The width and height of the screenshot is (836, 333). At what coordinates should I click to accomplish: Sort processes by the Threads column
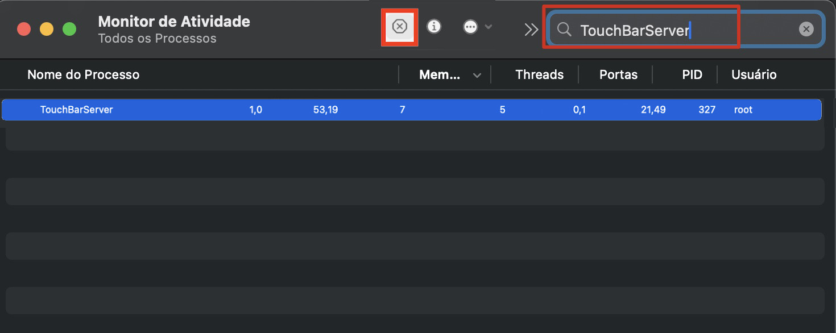539,74
